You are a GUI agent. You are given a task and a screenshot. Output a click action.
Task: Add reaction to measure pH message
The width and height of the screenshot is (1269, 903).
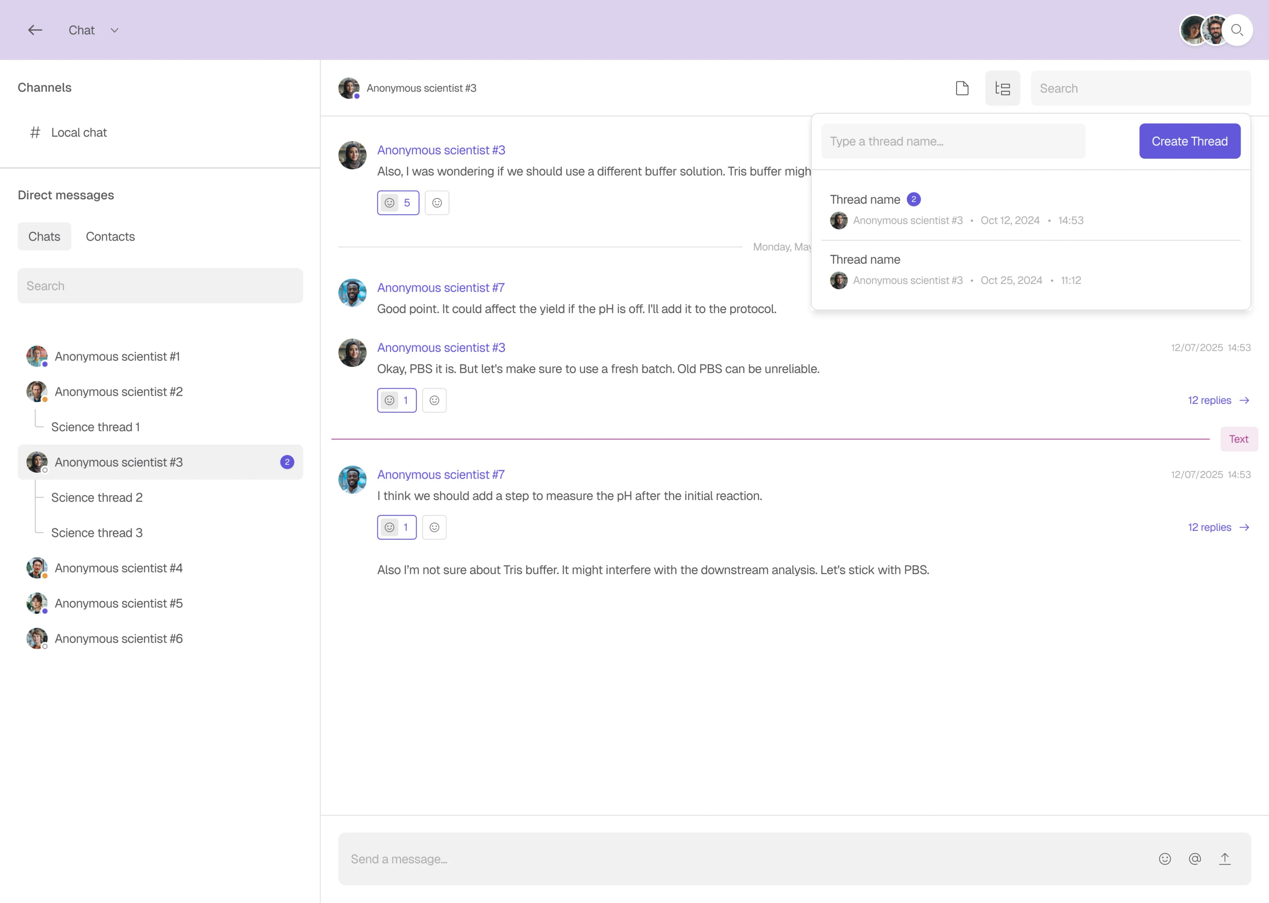pyautogui.click(x=435, y=527)
